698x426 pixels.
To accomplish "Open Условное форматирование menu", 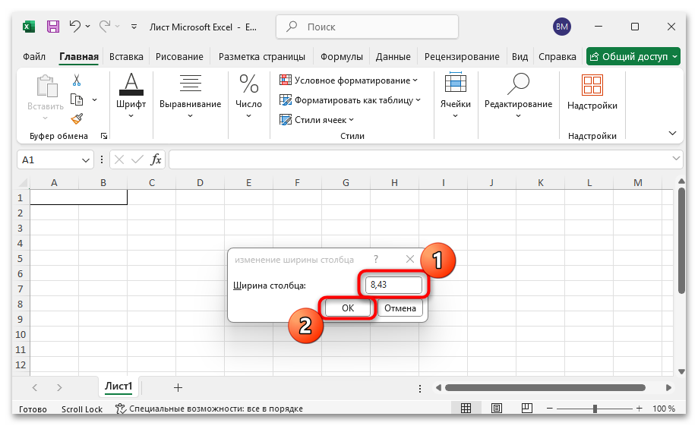I will (349, 80).
